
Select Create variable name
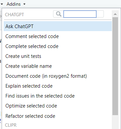point(58,66)
